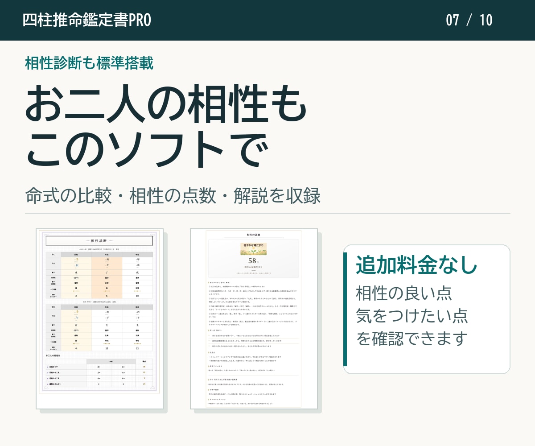Click the 追加料金なし heading in the callout

point(417,266)
